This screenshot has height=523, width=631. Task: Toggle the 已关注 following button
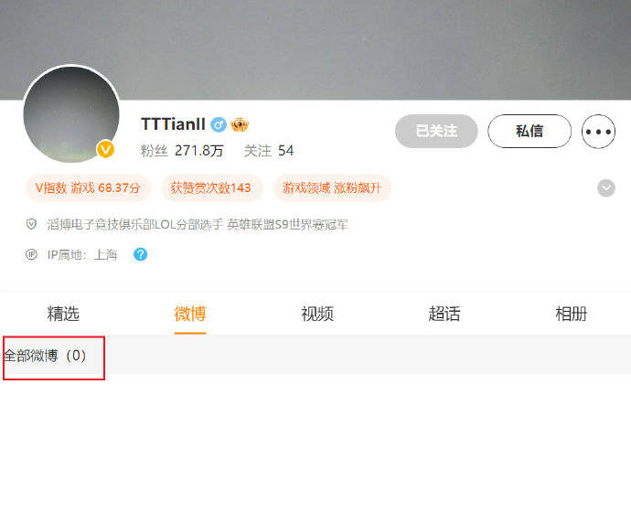[436, 131]
